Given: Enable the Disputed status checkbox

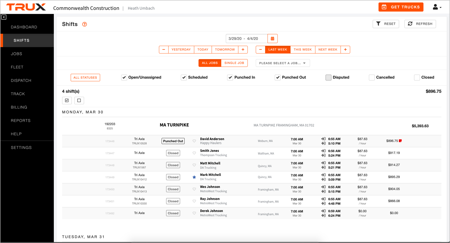Looking at the screenshot, I should coord(328,78).
